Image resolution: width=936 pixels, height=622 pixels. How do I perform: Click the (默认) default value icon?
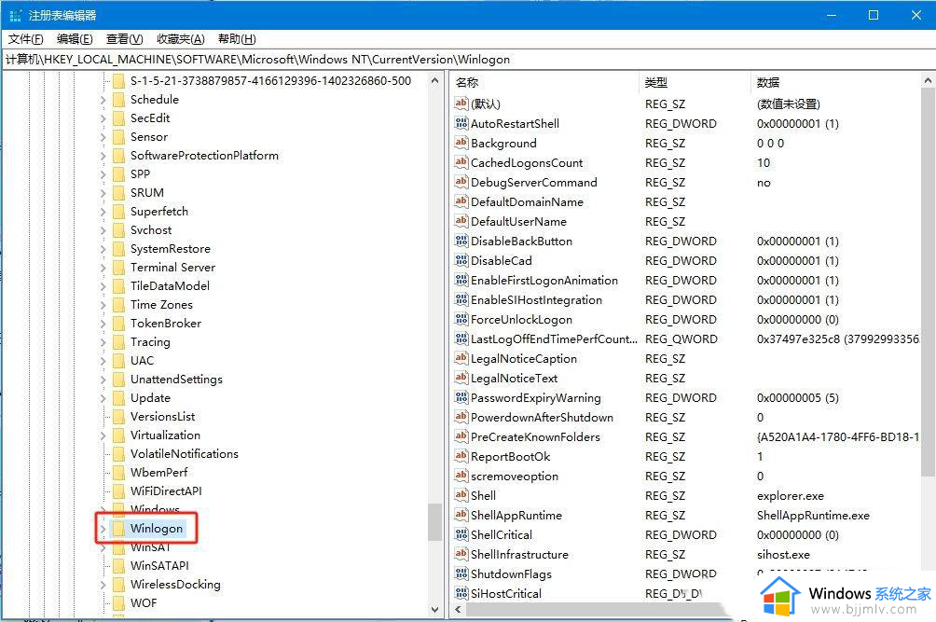tap(461, 104)
